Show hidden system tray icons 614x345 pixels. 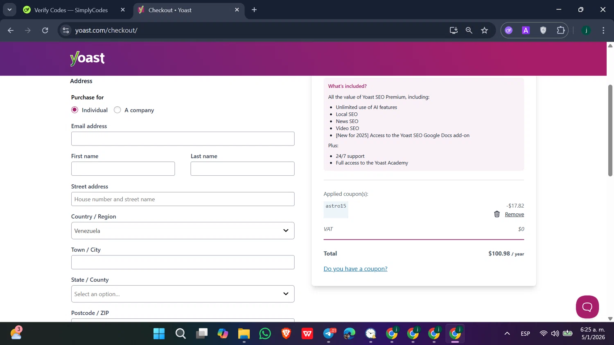click(507, 334)
